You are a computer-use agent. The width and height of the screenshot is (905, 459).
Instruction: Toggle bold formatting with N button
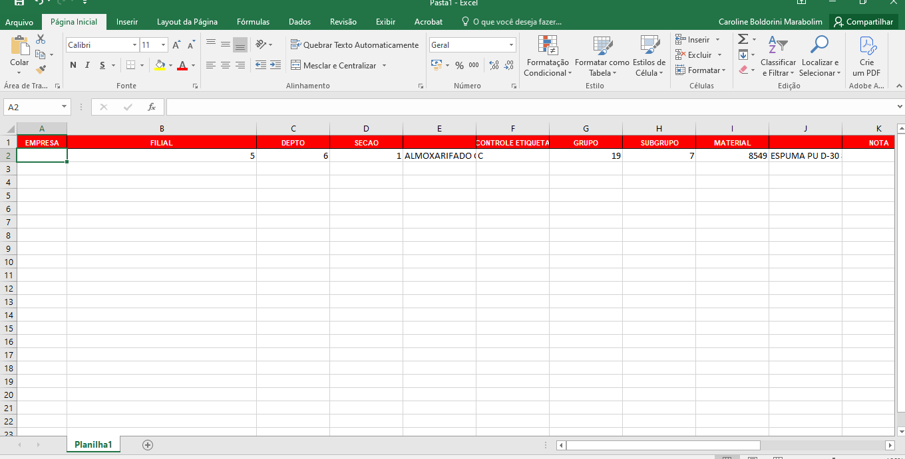[x=73, y=65]
